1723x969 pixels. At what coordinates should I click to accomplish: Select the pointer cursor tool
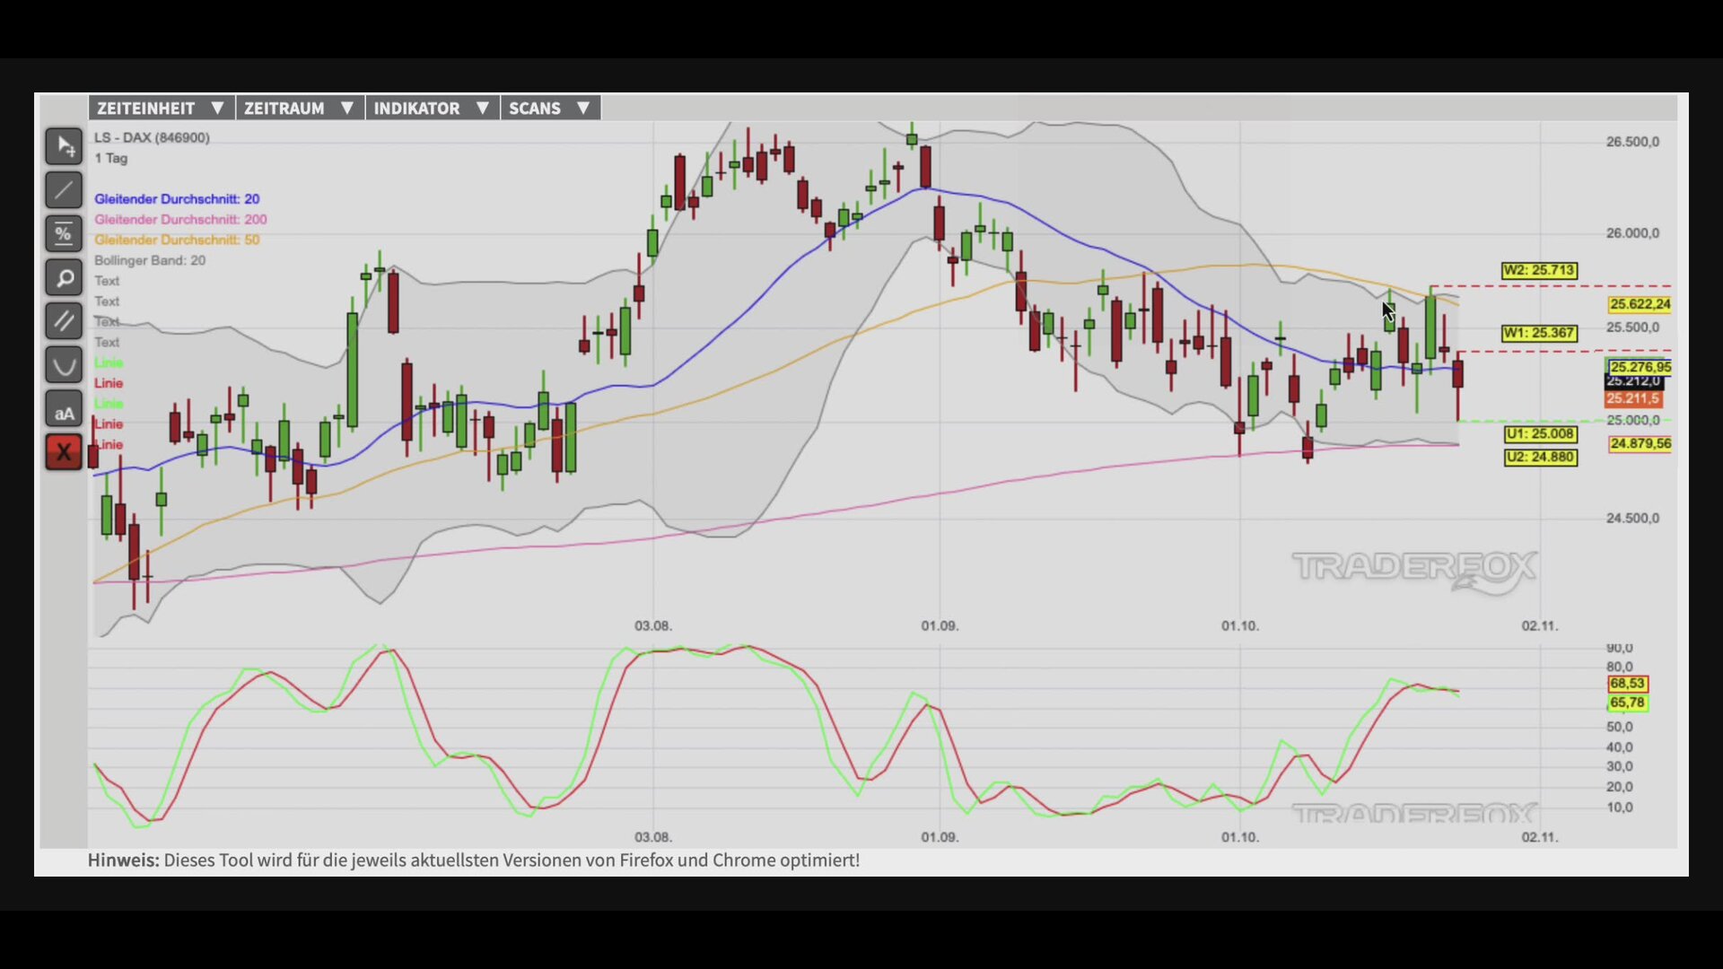tap(64, 146)
